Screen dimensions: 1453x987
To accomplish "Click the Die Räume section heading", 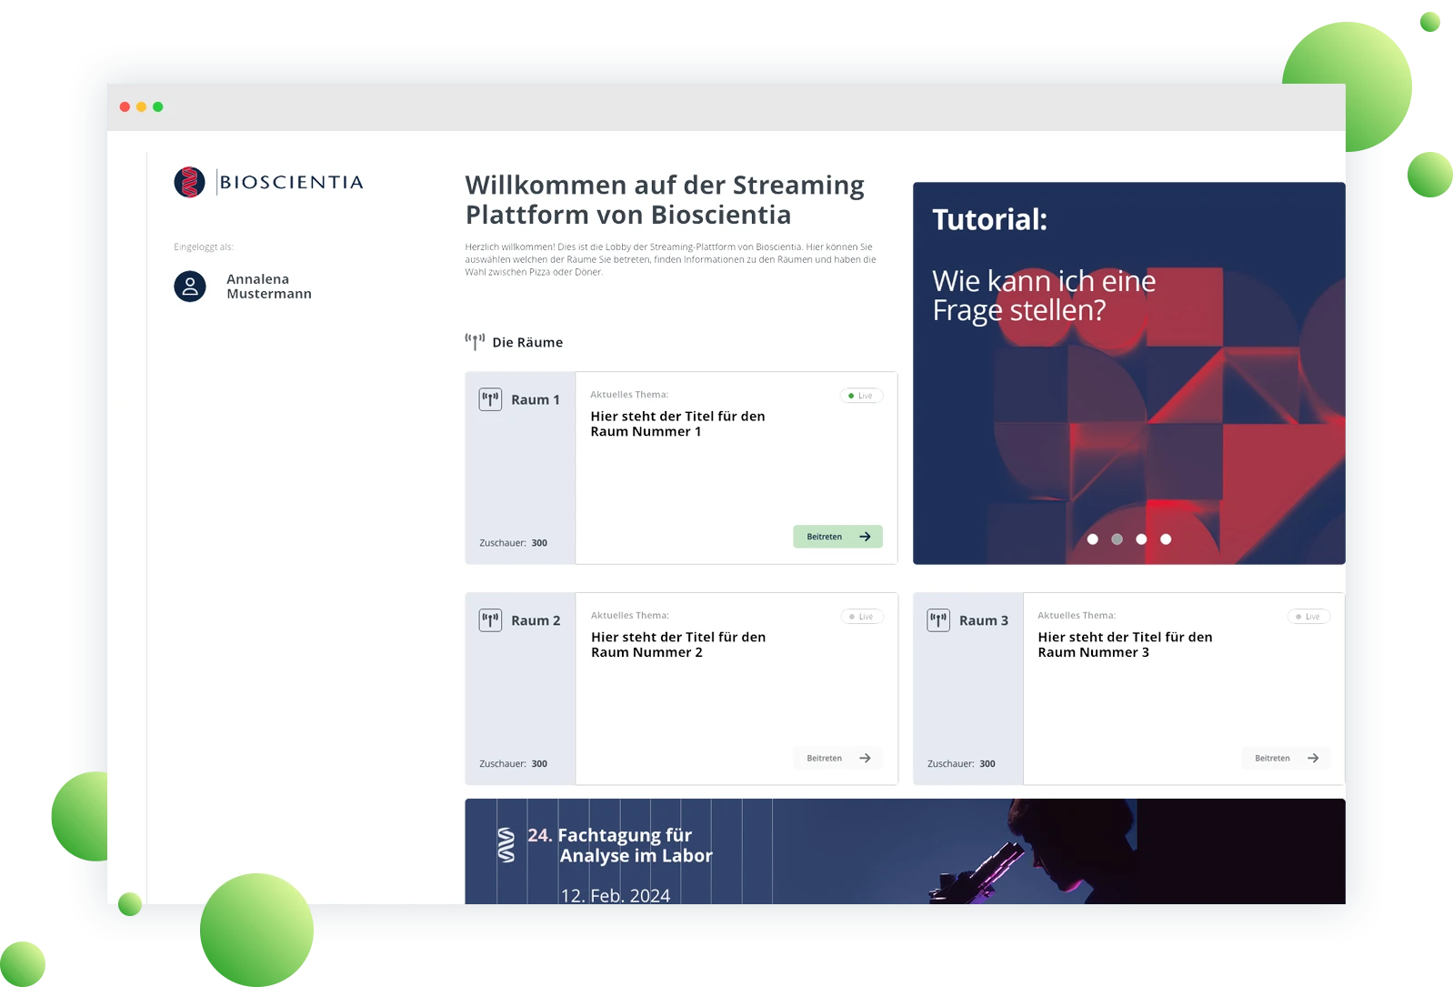I will tap(527, 342).
